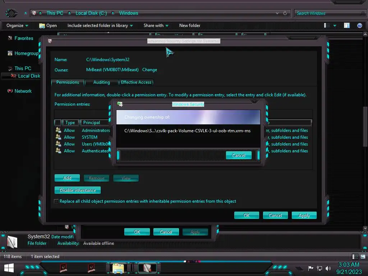This screenshot has width=368, height=276.
Task: Expand the view options dropdown arrow
Action: (x=335, y=26)
